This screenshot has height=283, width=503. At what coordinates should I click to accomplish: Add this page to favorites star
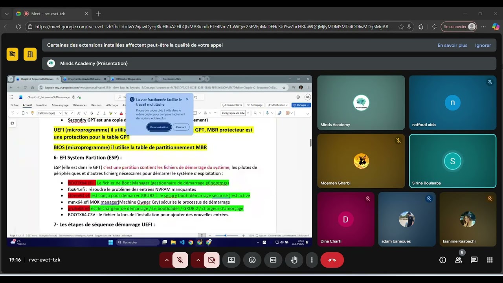[401, 27]
